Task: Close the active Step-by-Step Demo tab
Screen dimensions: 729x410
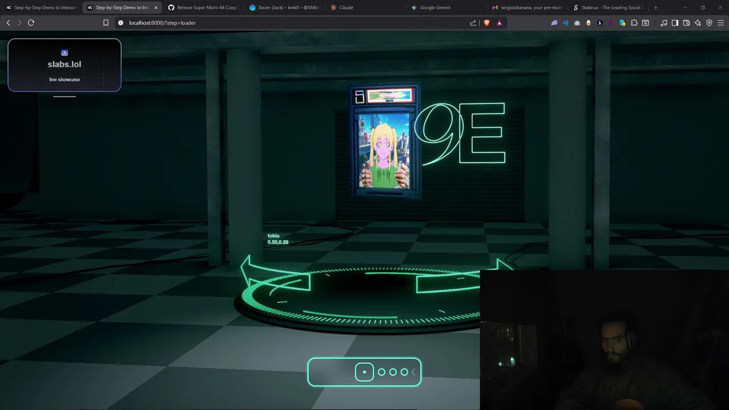Action: 156,7
